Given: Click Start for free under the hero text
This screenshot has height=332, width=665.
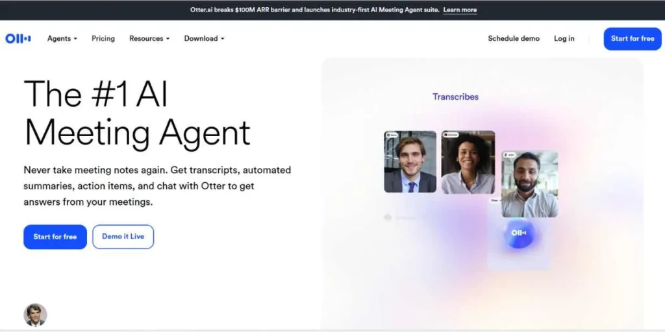Looking at the screenshot, I should (55, 237).
